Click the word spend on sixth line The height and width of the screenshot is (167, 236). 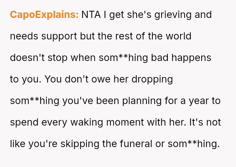pos(24,122)
